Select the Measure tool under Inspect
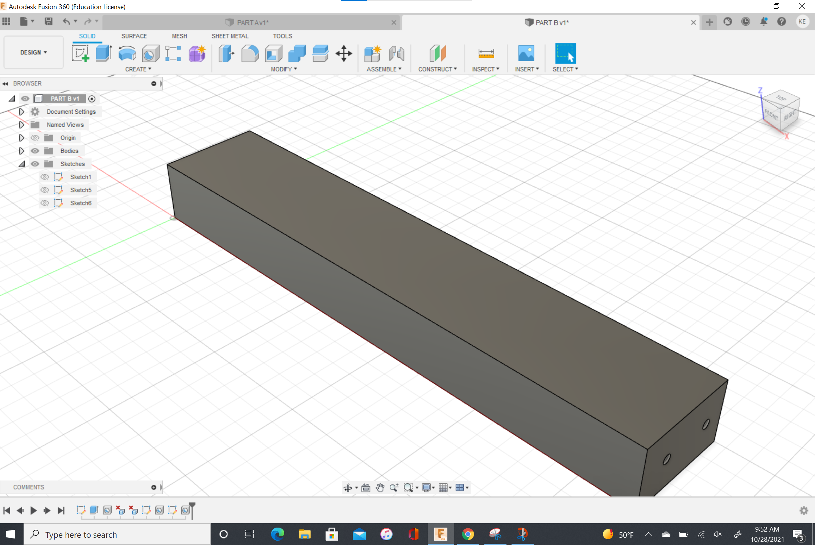815x545 pixels. [486, 53]
